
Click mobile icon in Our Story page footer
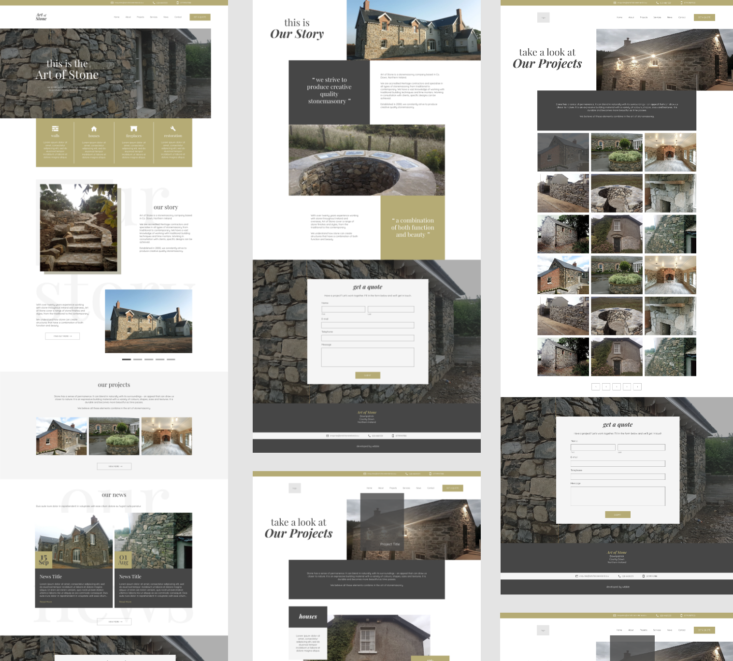click(393, 436)
